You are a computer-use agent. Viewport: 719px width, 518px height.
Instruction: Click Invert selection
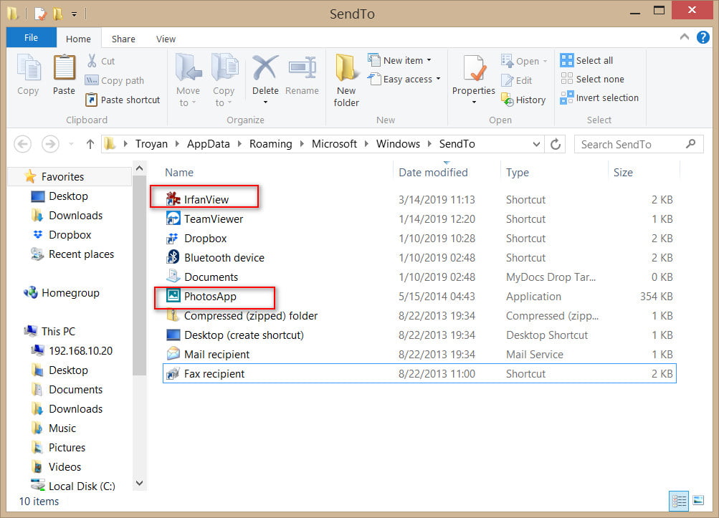click(599, 97)
